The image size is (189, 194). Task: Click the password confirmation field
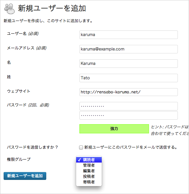(129, 115)
